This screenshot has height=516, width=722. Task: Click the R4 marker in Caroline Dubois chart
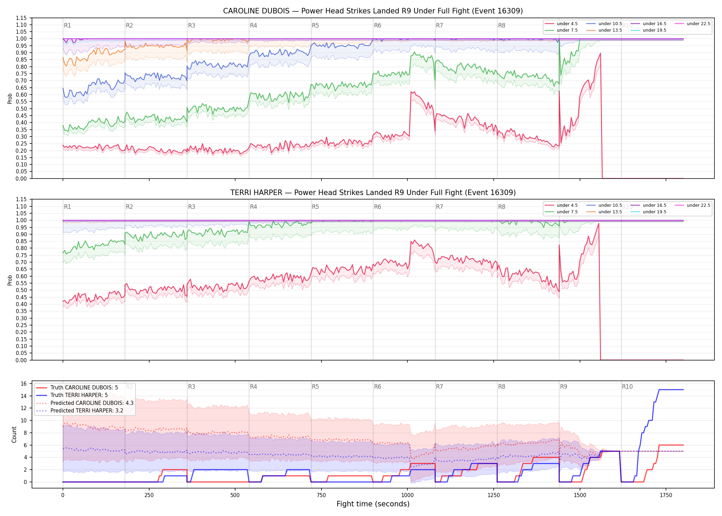click(x=253, y=25)
